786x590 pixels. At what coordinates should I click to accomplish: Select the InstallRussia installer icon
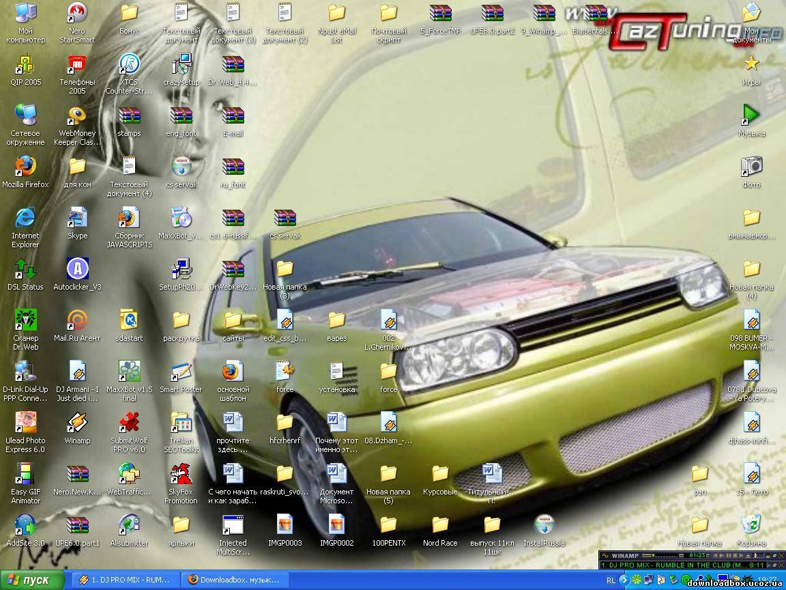544,531
